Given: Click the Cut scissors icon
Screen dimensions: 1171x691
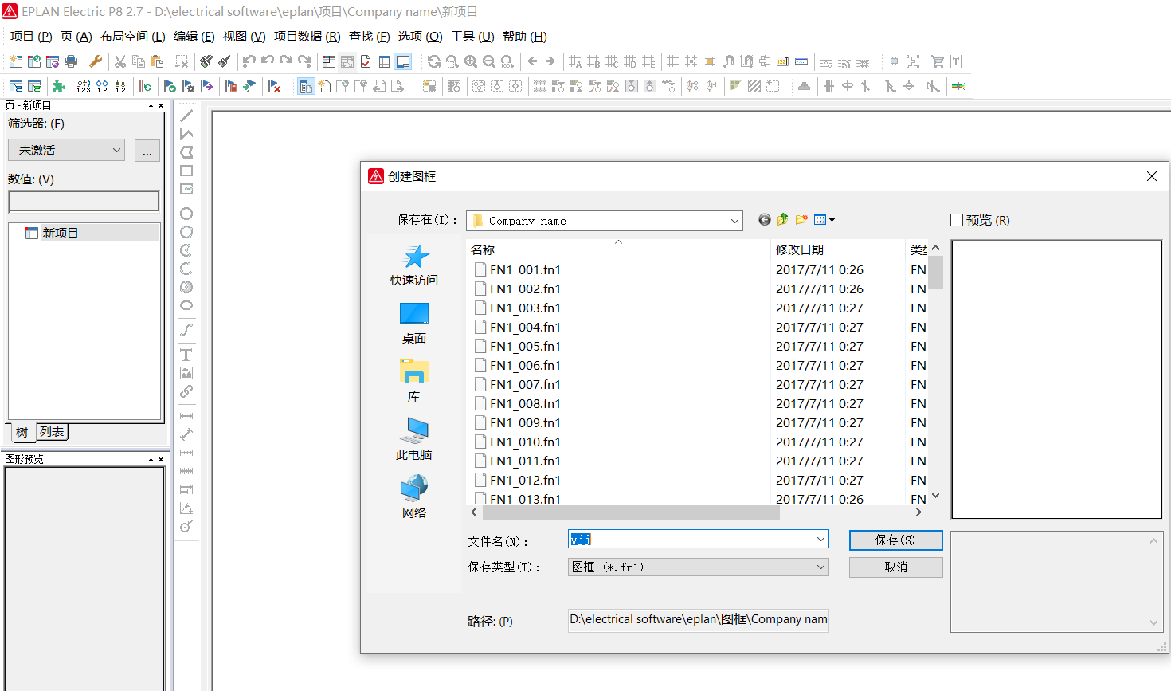Looking at the screenshot, I should (x=120, y=61).
